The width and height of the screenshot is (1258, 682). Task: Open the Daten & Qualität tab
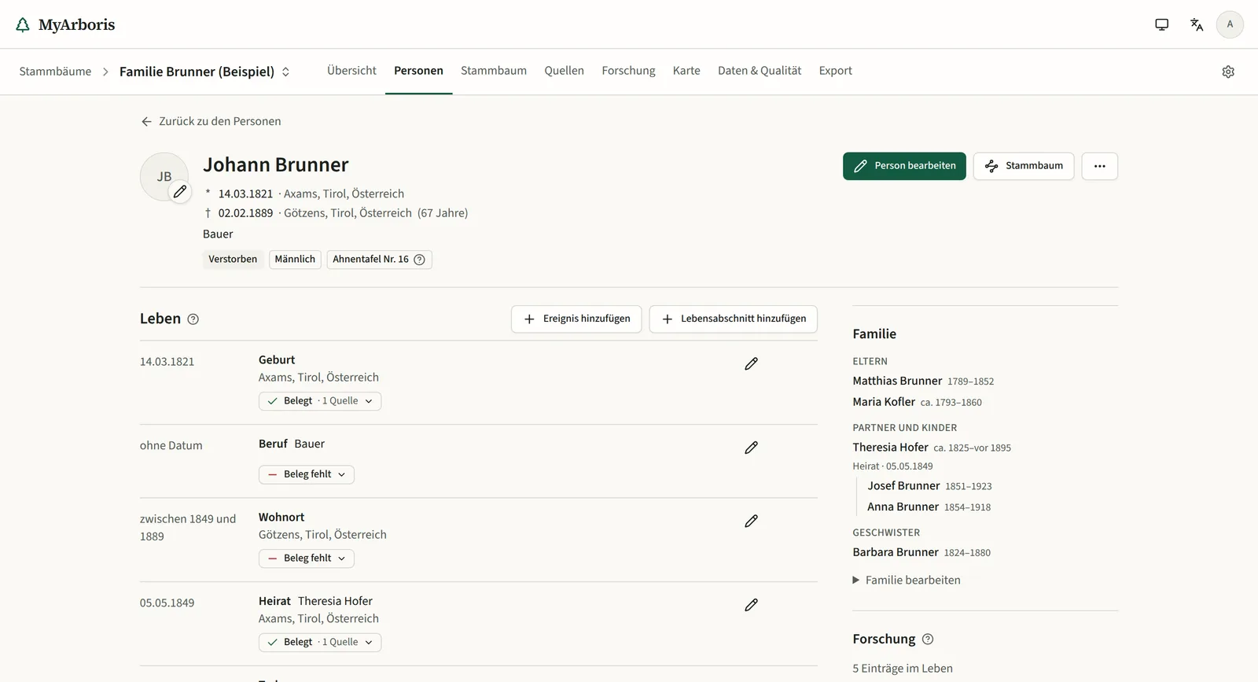[x=760, y=71]
